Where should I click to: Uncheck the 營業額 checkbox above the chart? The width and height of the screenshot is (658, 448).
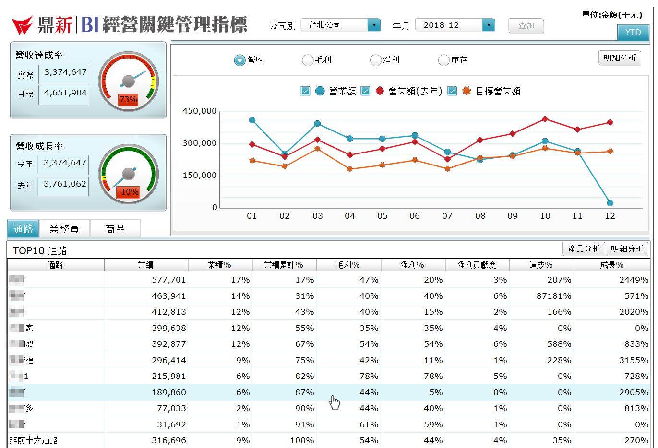coord(305,91)
